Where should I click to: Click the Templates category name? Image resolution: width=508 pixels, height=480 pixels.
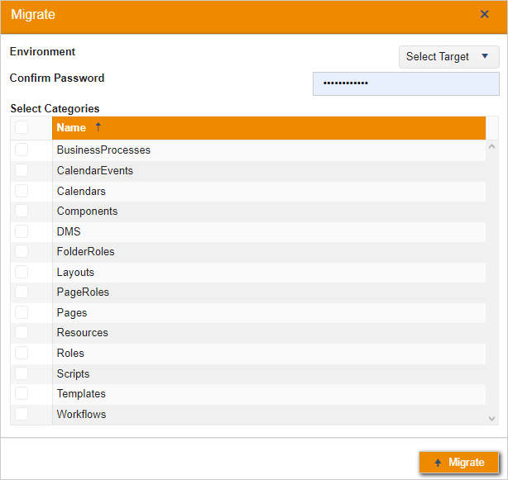(81, 394)
